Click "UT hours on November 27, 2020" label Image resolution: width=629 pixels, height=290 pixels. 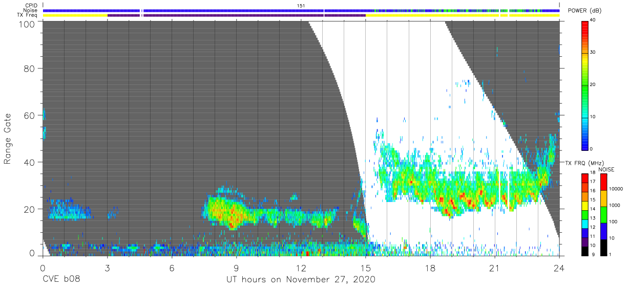pos(301,280)
